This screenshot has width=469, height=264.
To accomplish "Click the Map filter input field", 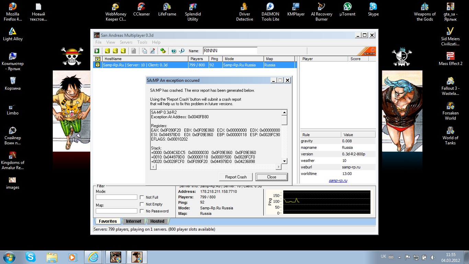I will (x=116, y=211).
